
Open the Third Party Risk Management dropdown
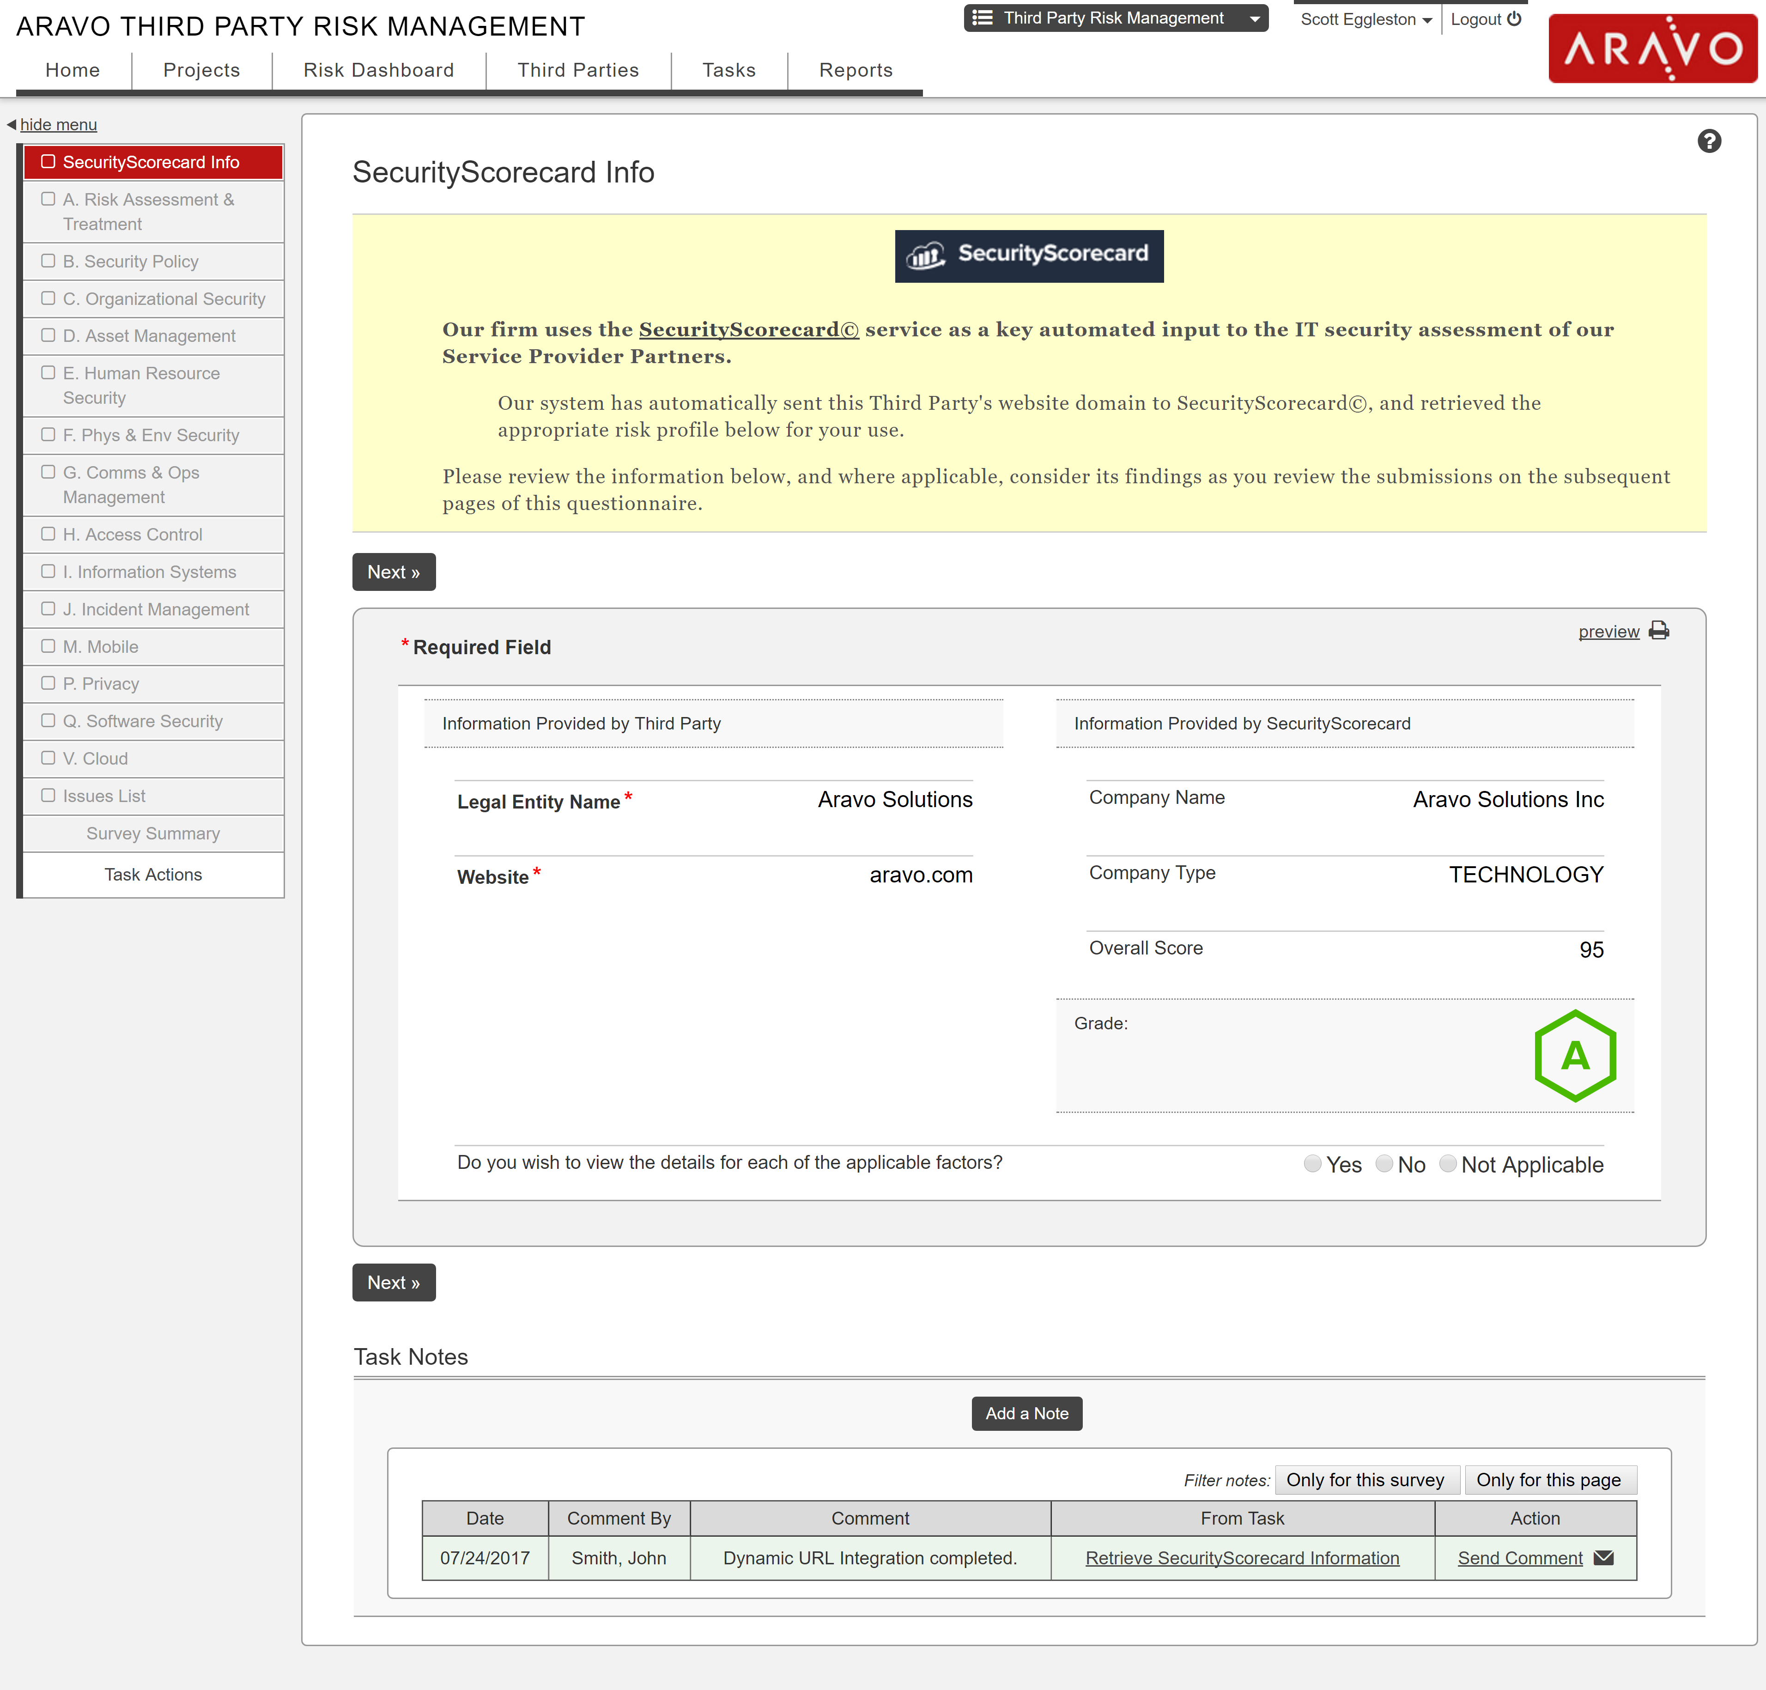(1256, 17)
